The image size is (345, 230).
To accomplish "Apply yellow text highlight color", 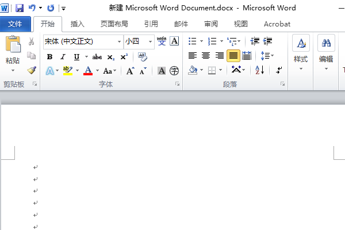I will [67, 71].
